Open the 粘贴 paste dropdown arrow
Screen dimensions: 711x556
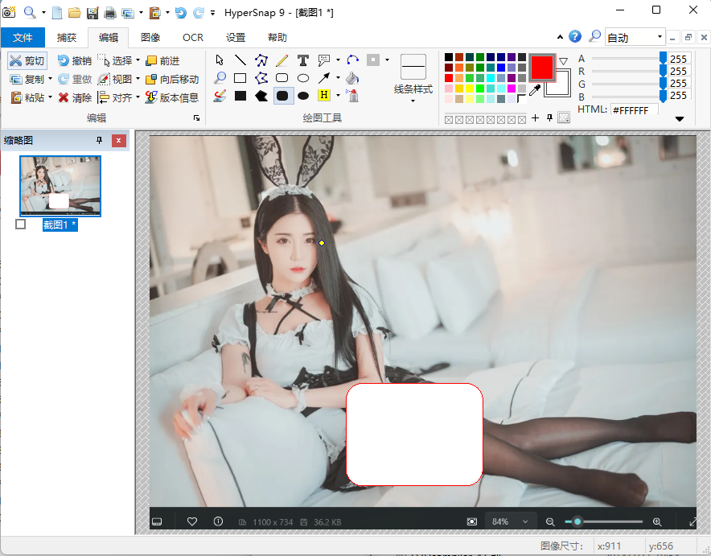pyautogui.click(x=50, y=97)
